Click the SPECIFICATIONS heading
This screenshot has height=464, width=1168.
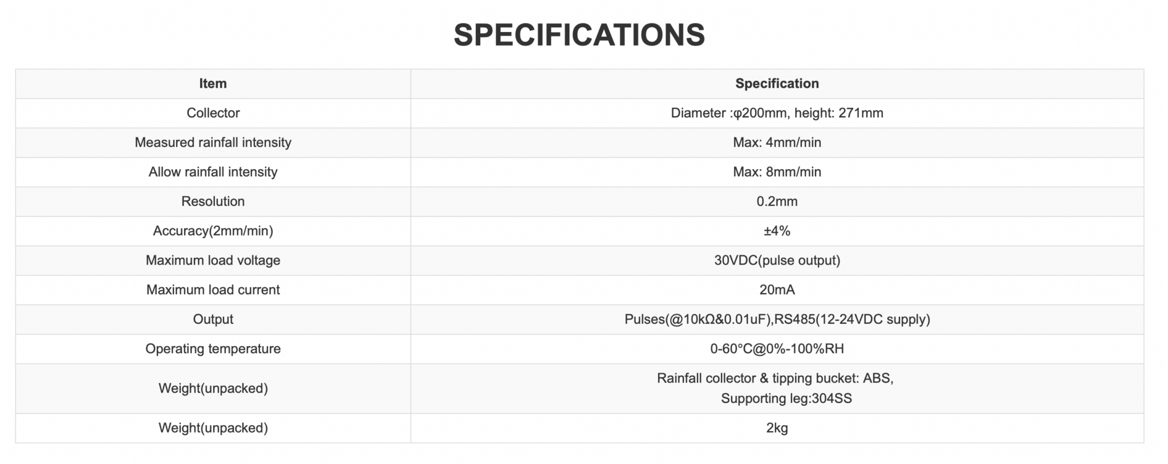pos(579,35)
